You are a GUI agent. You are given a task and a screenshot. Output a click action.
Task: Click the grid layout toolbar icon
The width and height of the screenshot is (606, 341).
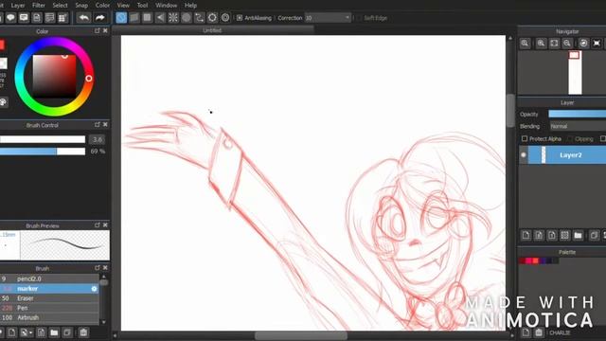(x=62, y=18)
